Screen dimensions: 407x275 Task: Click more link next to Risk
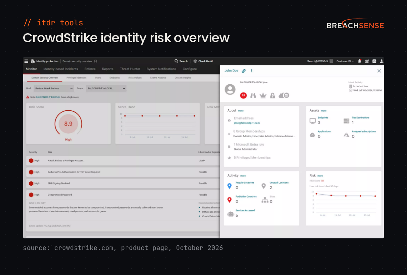[x=320, y=176]
